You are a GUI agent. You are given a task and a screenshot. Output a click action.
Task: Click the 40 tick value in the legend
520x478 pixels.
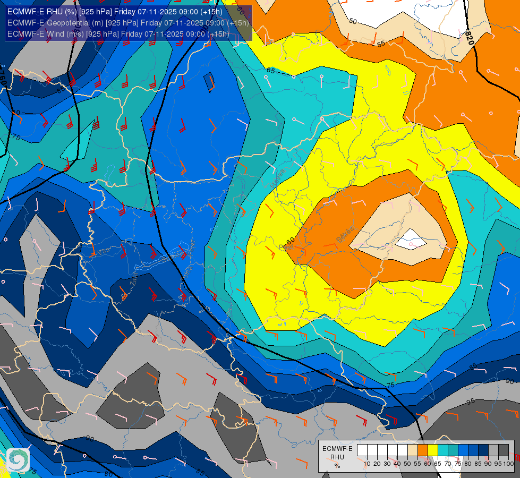coord(397,464)
